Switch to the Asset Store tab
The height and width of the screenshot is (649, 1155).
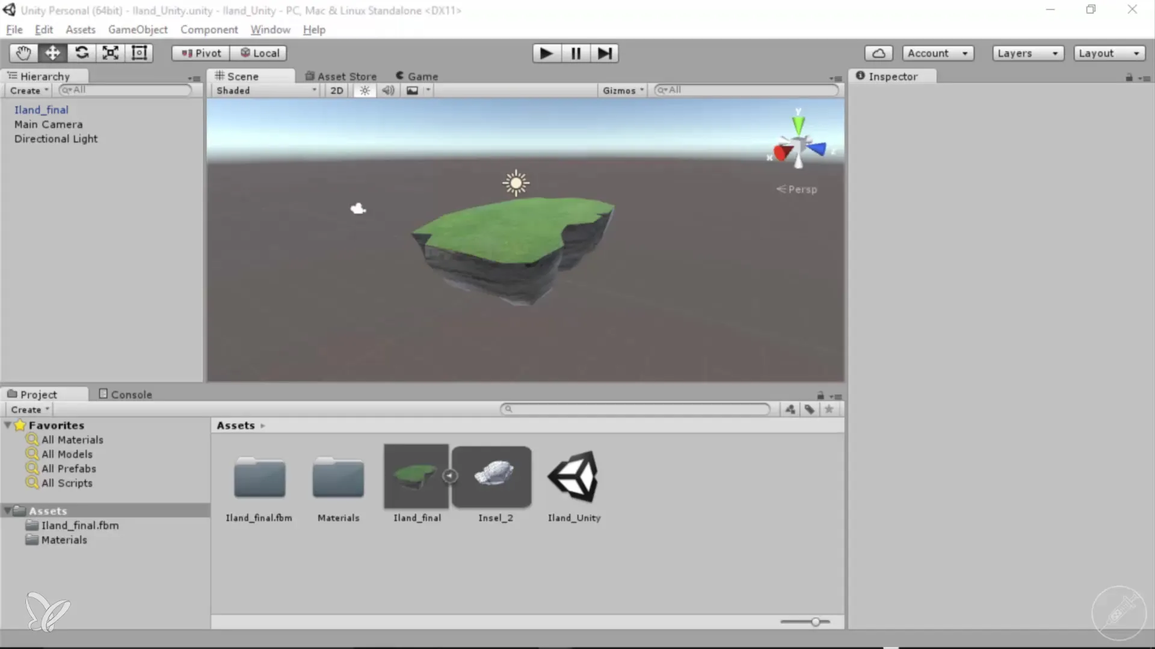tap(340, 76)
